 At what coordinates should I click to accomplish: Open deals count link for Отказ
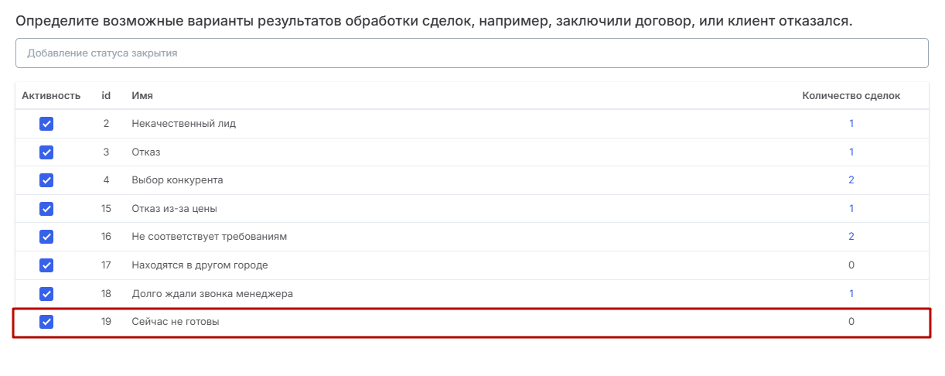point(851,152)
